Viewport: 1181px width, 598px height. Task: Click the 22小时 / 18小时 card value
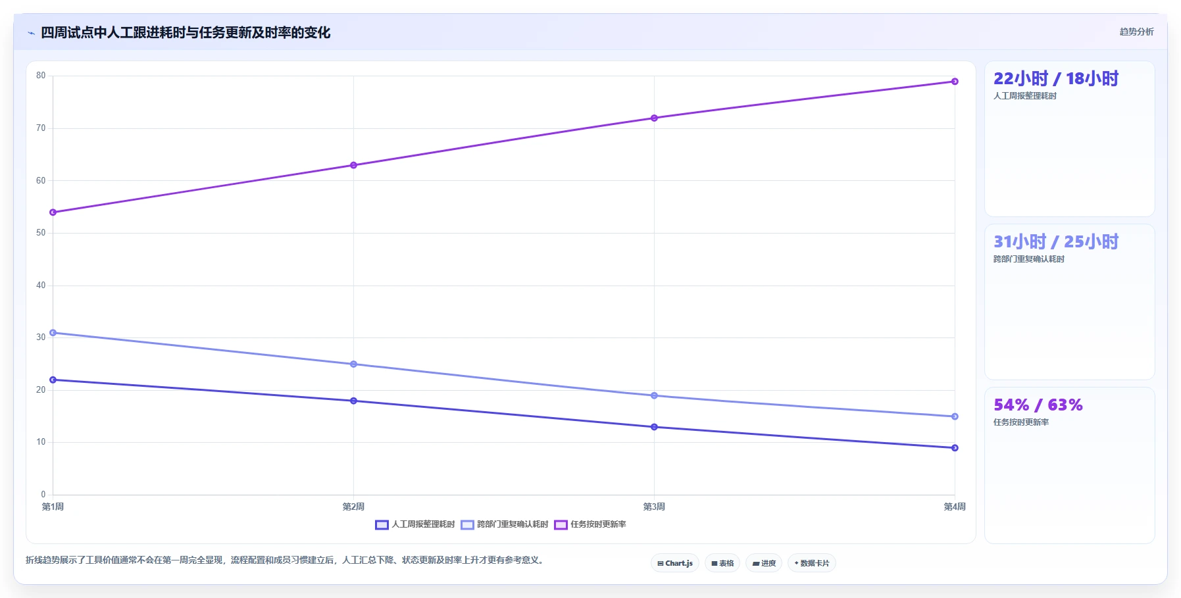click(1056, 79)
